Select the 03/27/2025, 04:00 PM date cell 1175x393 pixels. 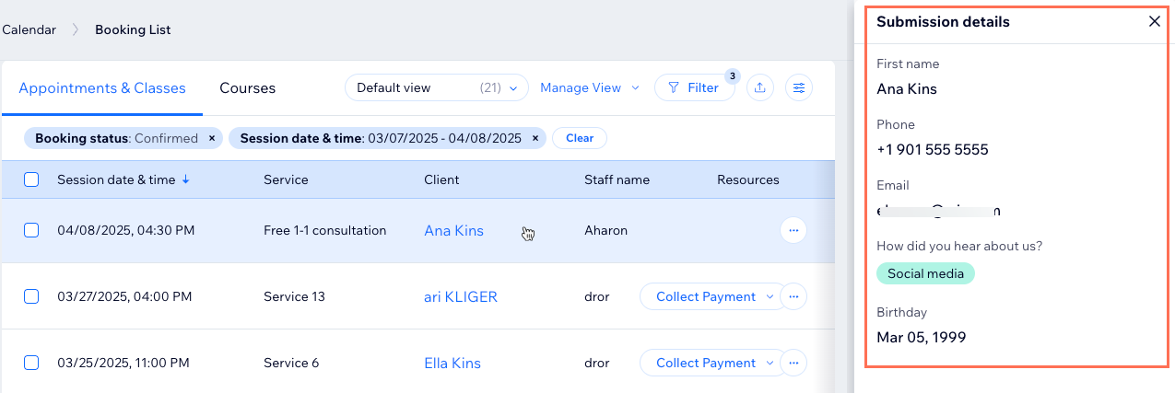(x=124, y=296)
